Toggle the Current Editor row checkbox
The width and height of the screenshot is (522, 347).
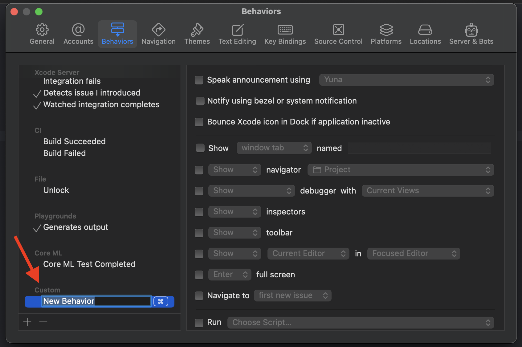pyautogui.click(x=199, y=254)
